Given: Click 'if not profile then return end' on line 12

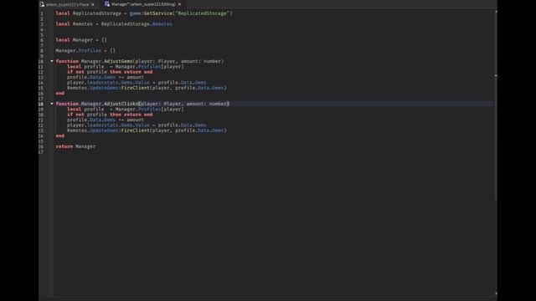Looking at the screenshot, I should pyautogui.click(x=110, y=72).
